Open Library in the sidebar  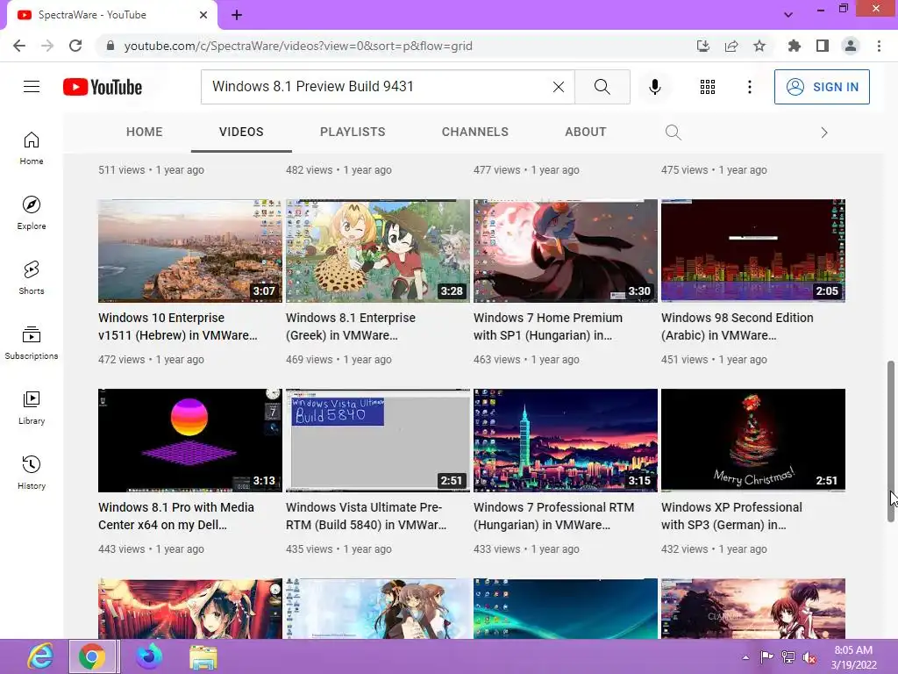(32, 407)
